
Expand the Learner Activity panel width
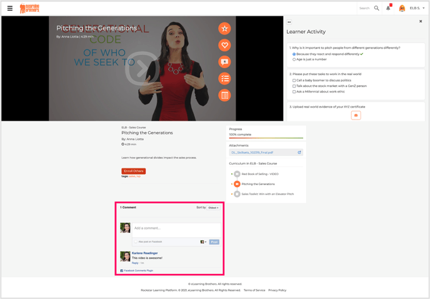pos(289,22)
